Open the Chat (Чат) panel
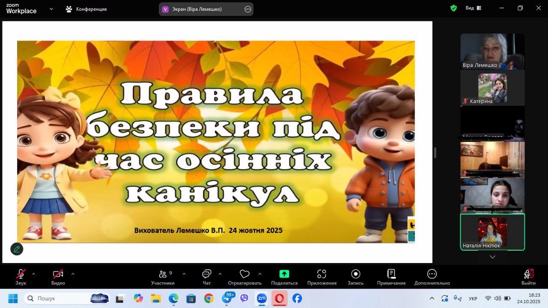 pos(207,274)
